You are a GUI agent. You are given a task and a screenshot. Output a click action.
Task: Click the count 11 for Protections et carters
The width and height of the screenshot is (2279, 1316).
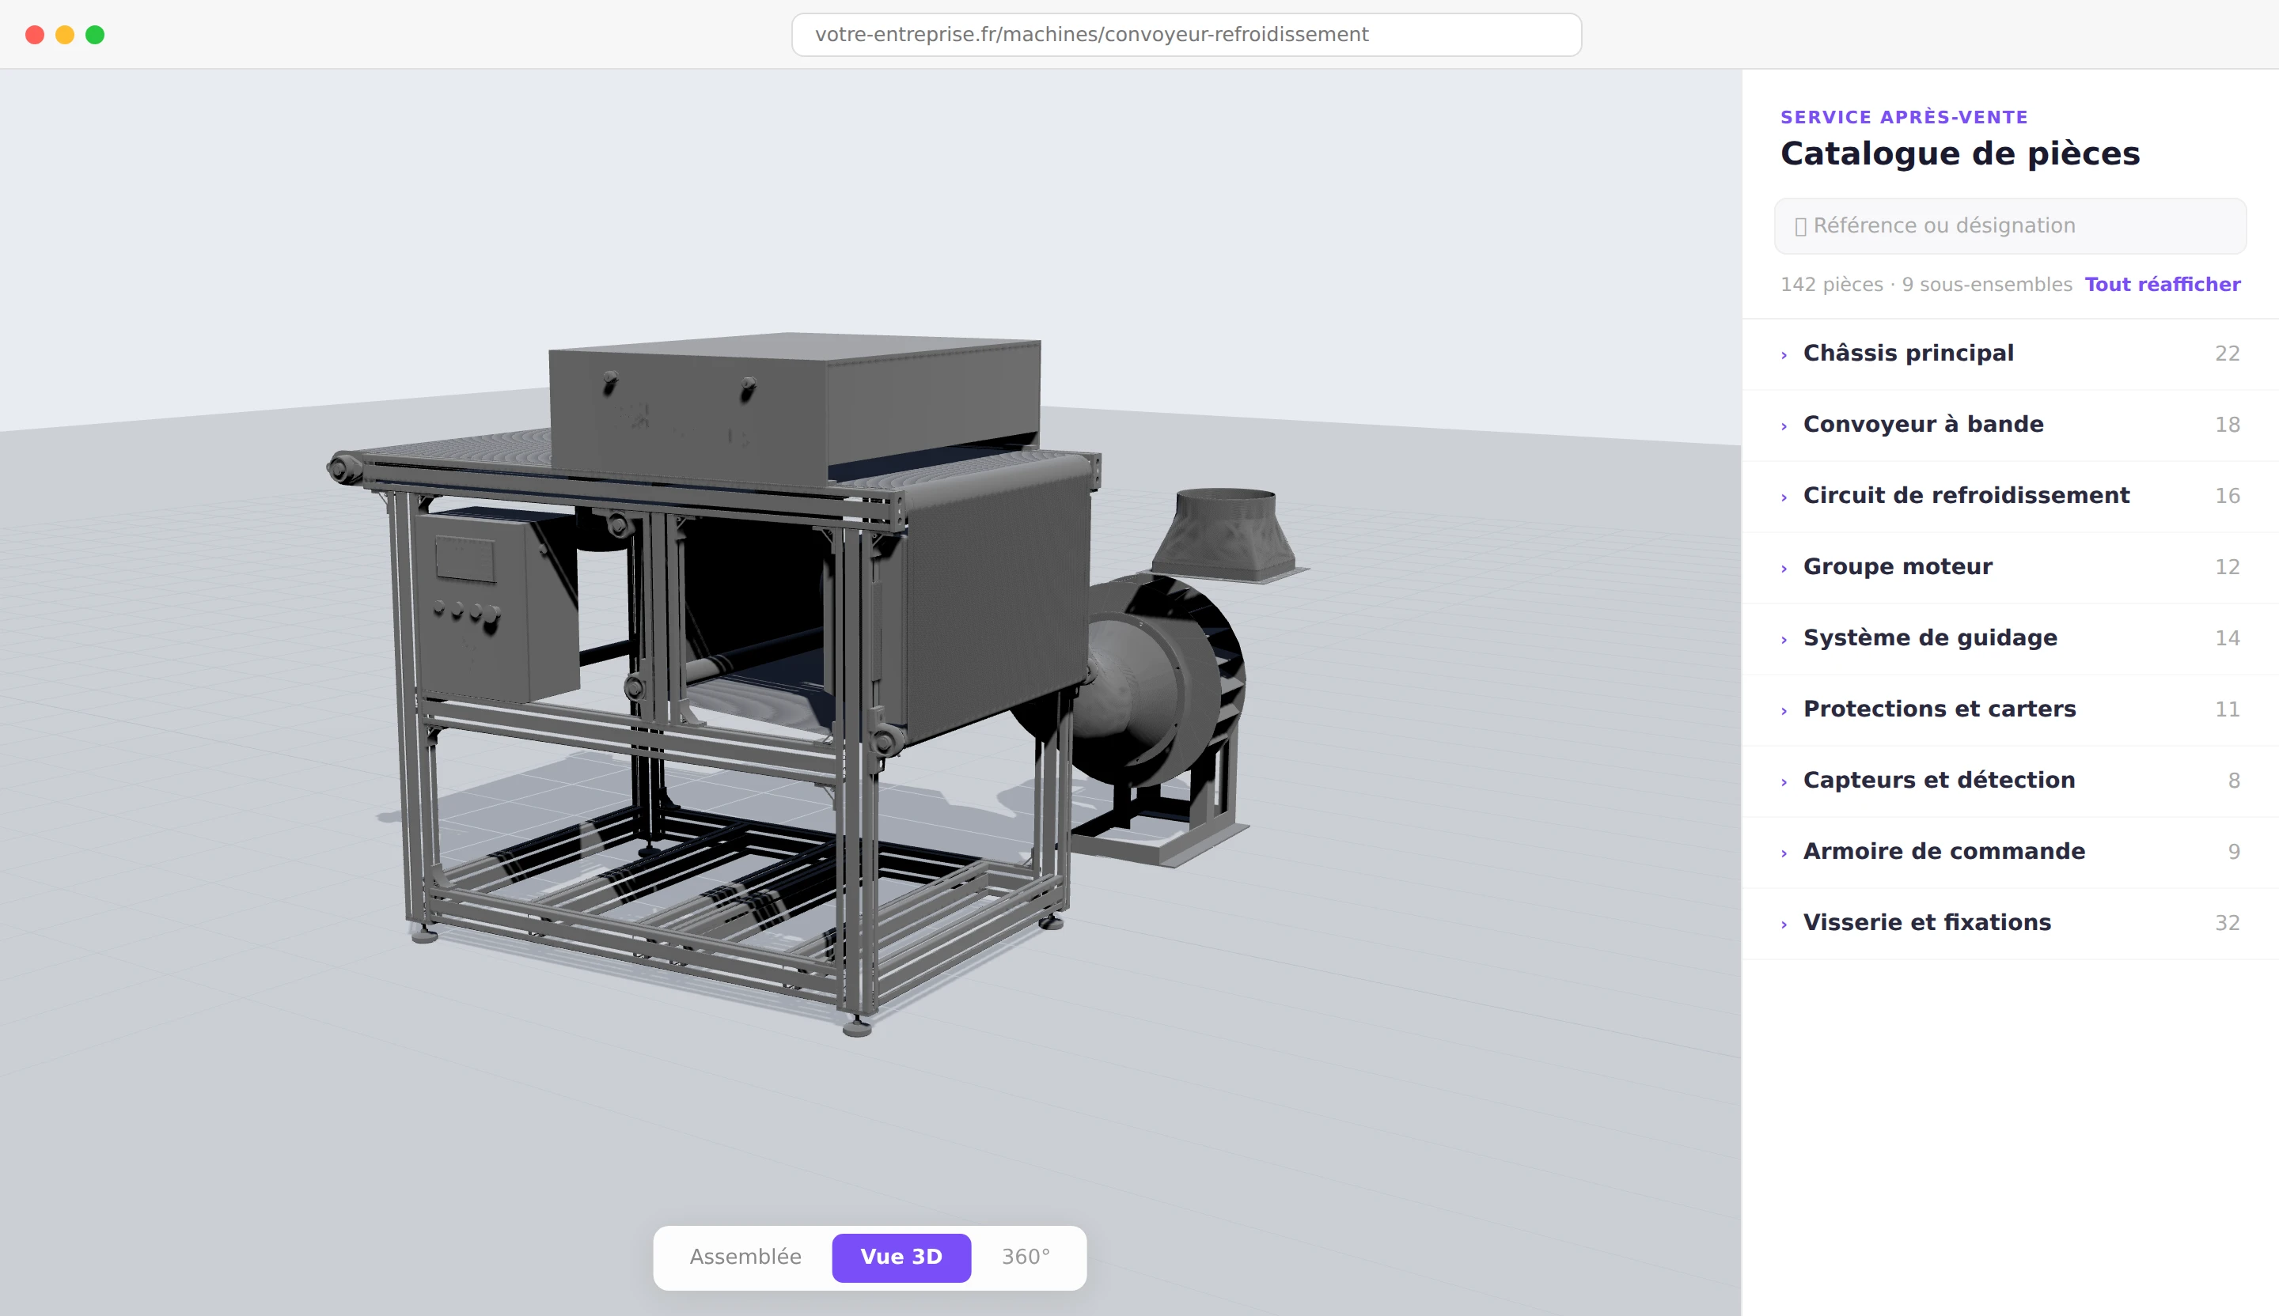(2227, 709)
